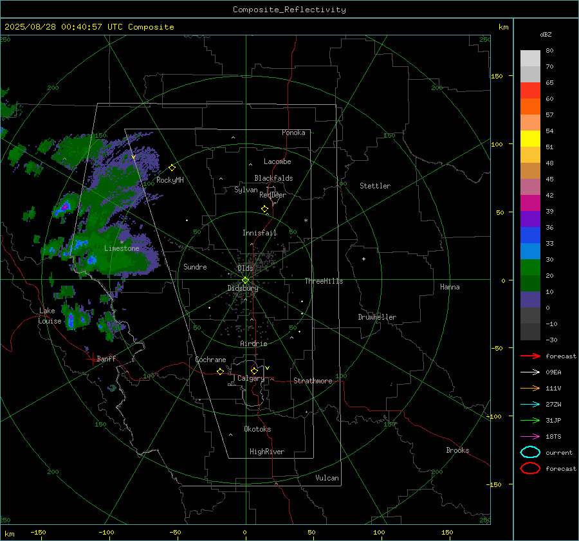Click the HighRiver label
579x541 pixels.
coord(267,452)
